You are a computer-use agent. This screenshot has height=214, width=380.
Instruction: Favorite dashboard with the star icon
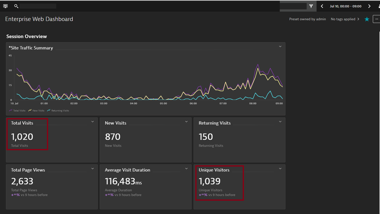[x=367, y=19]
